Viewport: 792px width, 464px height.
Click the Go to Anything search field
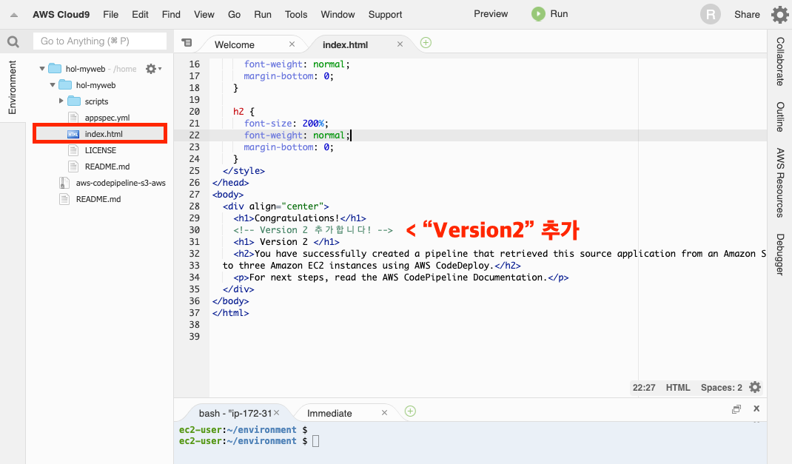point(99,41)
